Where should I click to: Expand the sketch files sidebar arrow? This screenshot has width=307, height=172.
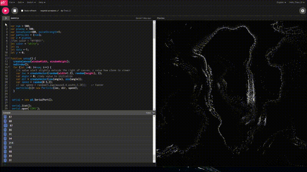click(5, 18)
